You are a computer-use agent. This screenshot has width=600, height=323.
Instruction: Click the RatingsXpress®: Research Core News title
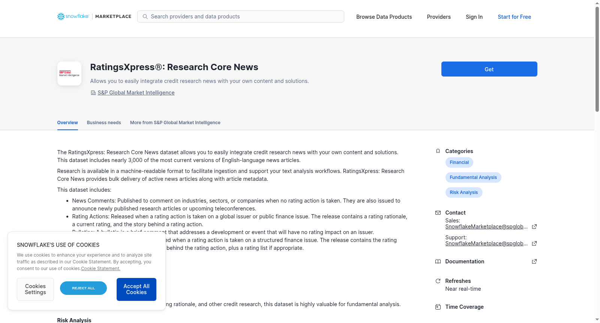(174, 67)
